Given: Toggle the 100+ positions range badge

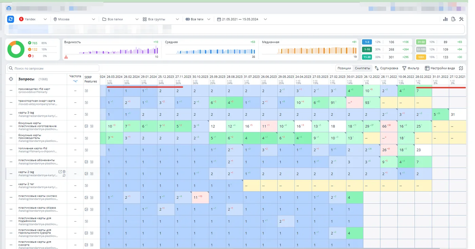Looking at the screenshot, I should (421, 57).
